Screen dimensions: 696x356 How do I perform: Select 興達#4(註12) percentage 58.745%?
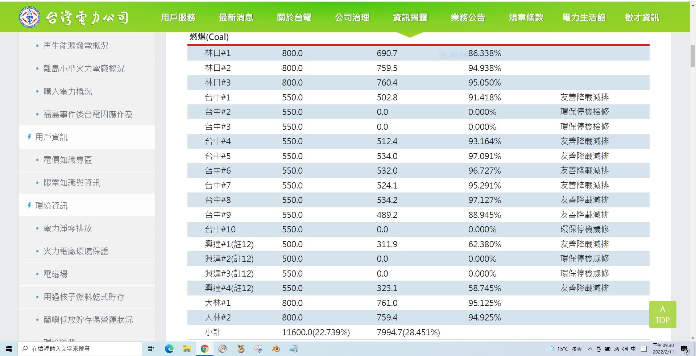pos(485,288)
